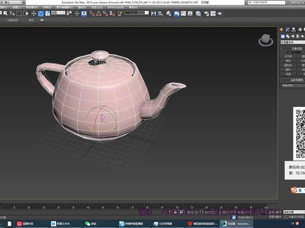305x228 pixels.
Task: Toggle Percent Snap
Action: click(x=106, y=13)
